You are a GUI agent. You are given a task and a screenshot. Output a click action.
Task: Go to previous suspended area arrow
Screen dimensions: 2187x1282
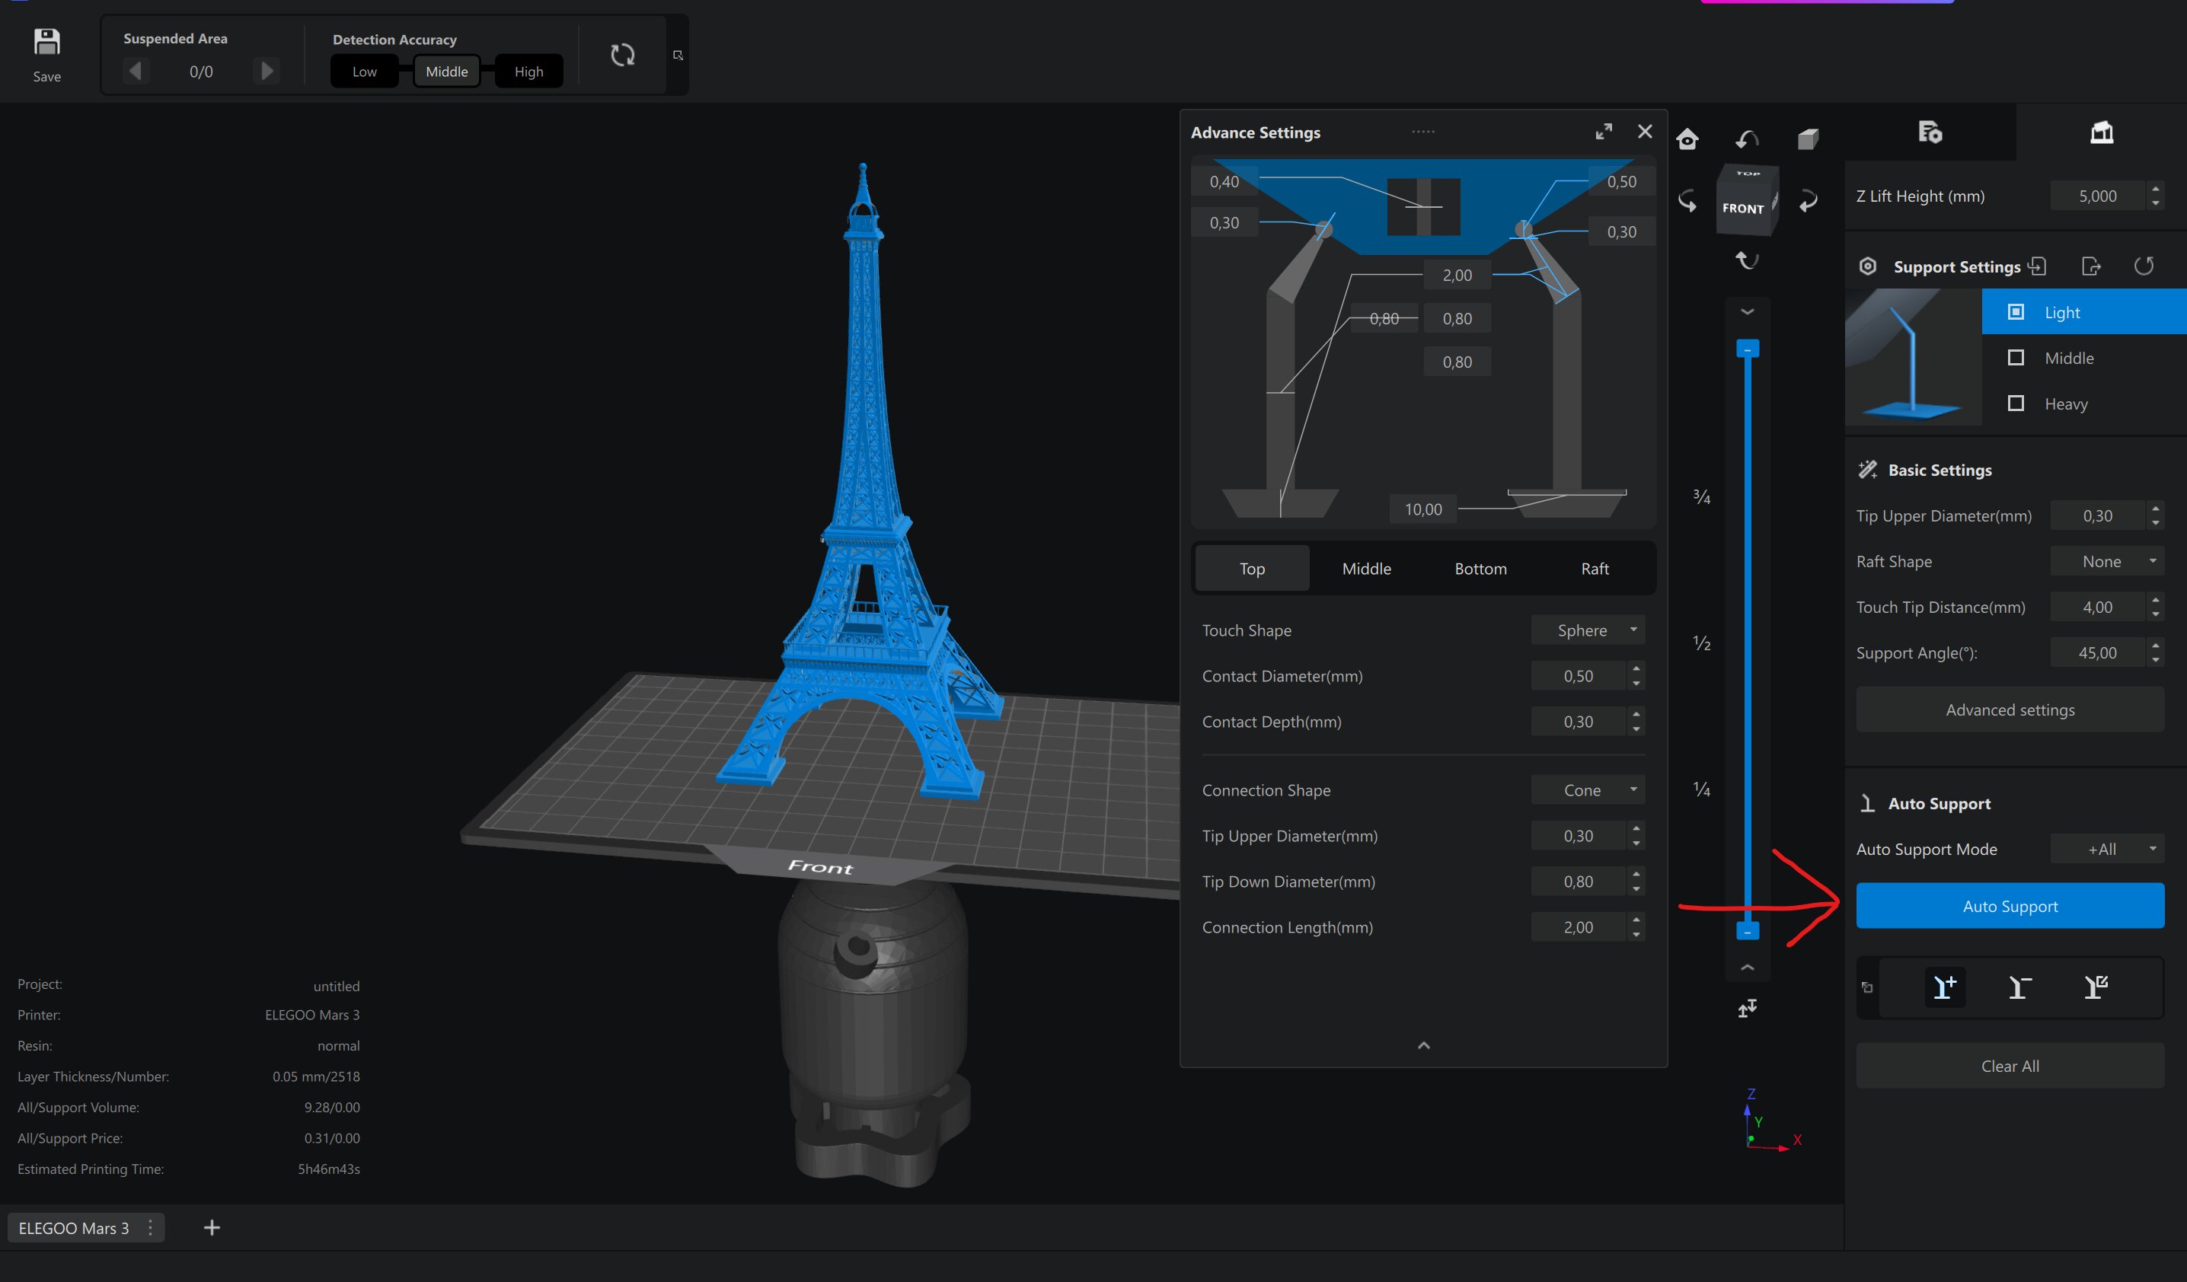(x=136, y=70)
